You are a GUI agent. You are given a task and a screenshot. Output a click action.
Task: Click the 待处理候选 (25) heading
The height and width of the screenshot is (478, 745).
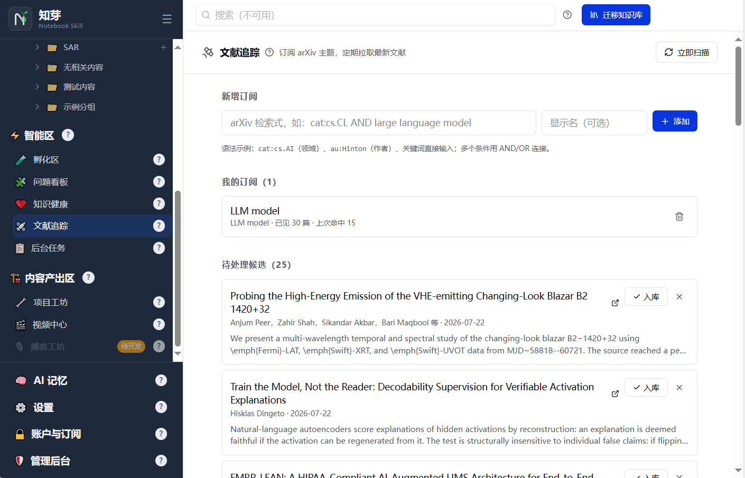point(256,265)
